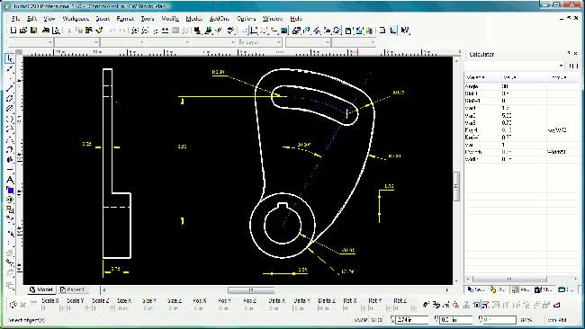
Task: Open the Insert menu
Action: point(103,18)
